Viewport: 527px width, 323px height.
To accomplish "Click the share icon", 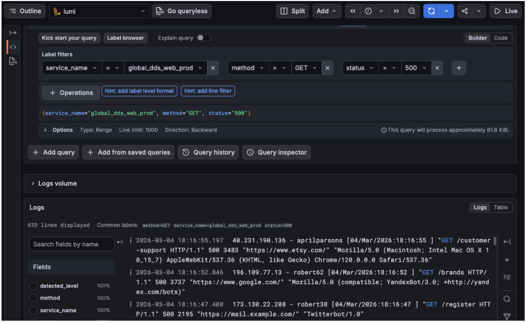I will [x=465, y=11].
